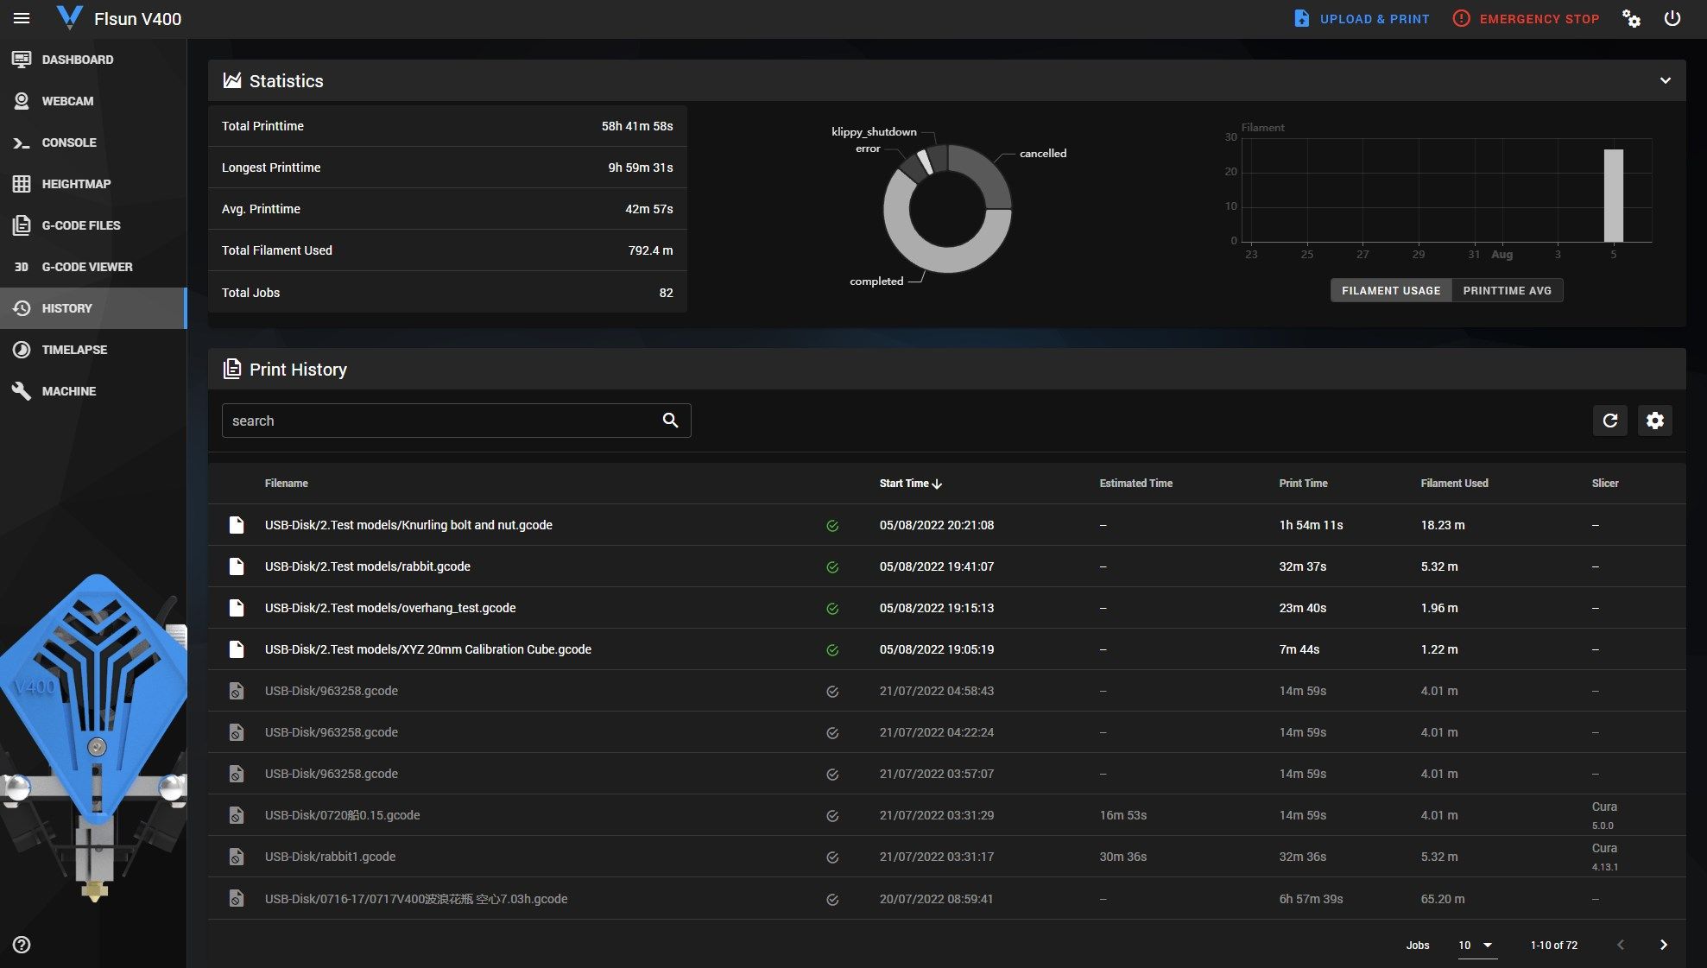
Task: Sort by Print Time column header
Action: tap(1304, 484)
